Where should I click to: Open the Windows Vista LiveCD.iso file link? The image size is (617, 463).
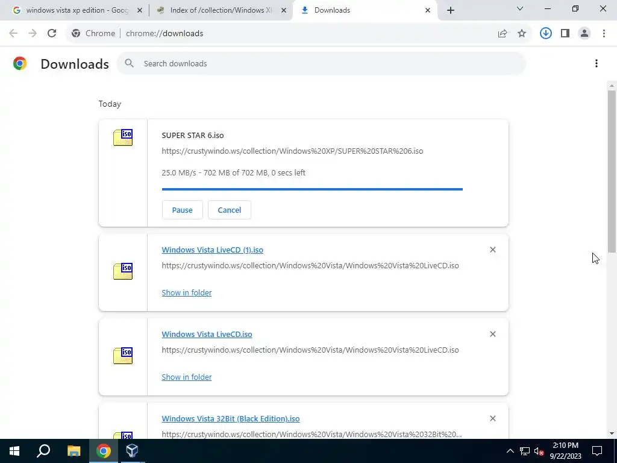(x=207, y=334)
